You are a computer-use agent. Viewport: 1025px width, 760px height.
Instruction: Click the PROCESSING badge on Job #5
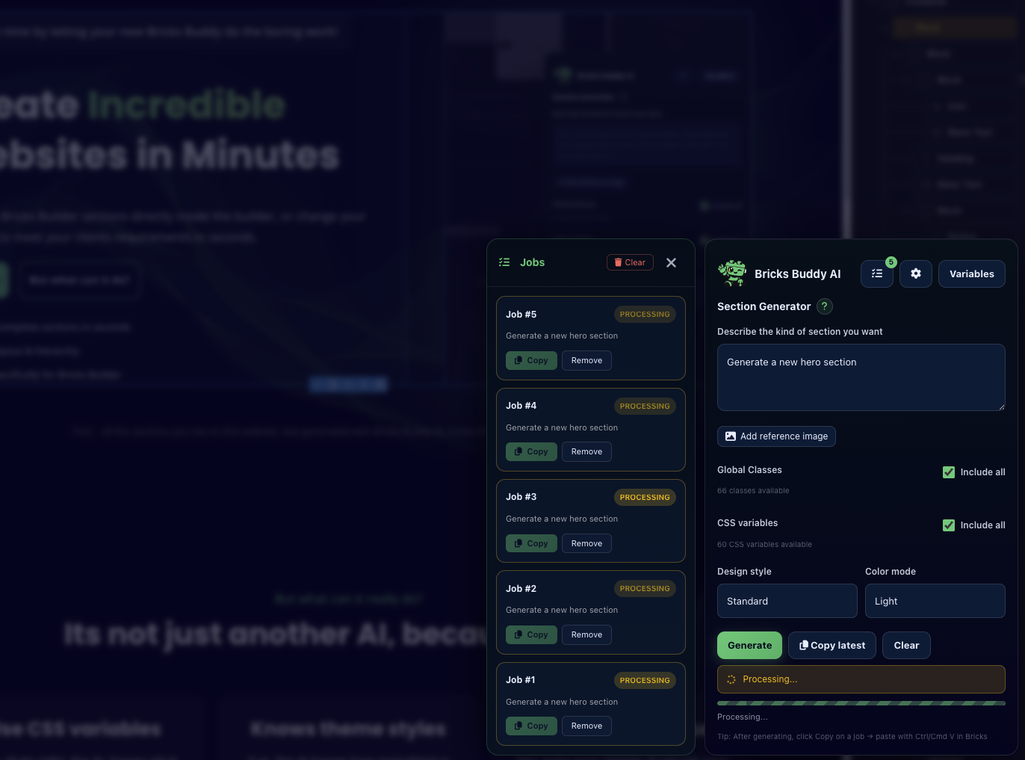click(645, 315)
